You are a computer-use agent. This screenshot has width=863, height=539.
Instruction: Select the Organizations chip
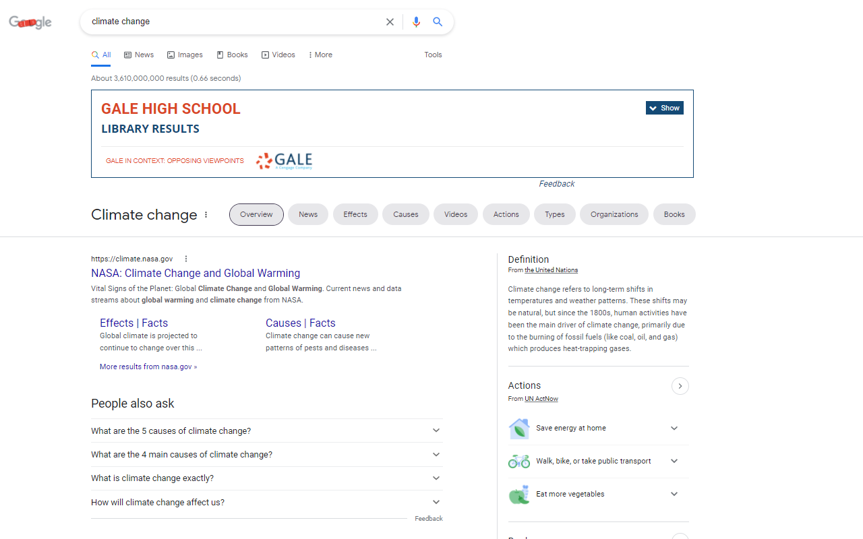pyautogui.click(x=614, y=215)
